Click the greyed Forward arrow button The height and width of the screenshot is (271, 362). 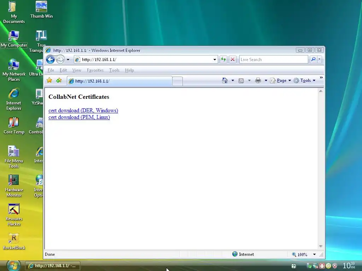(x=60, y=59)
